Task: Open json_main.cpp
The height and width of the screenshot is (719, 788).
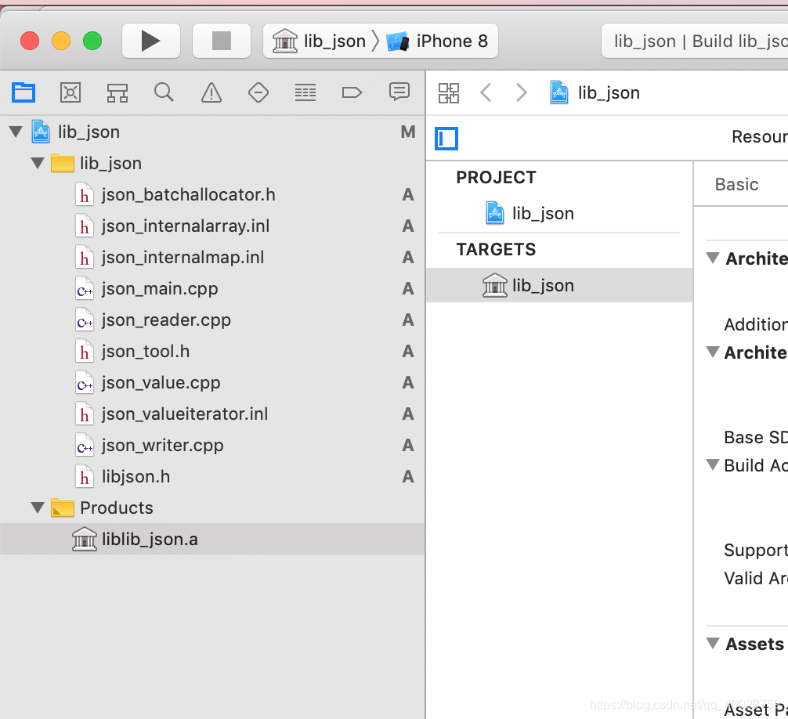Action: [x=212, y=288]
